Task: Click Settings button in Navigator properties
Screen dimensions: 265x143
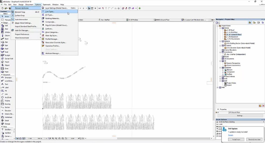Action: click(240, 116)
